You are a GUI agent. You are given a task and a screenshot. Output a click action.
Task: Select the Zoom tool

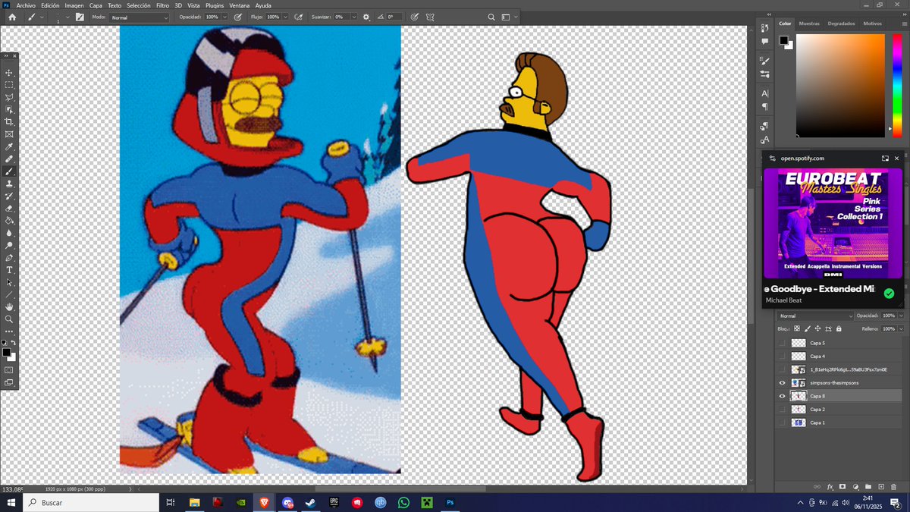tap(10, 319)
